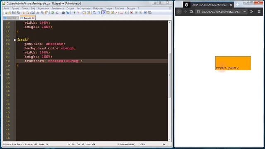Go back in the browser
The height and width of the screenshot is (149, 265).
click(x=179, y=12)
